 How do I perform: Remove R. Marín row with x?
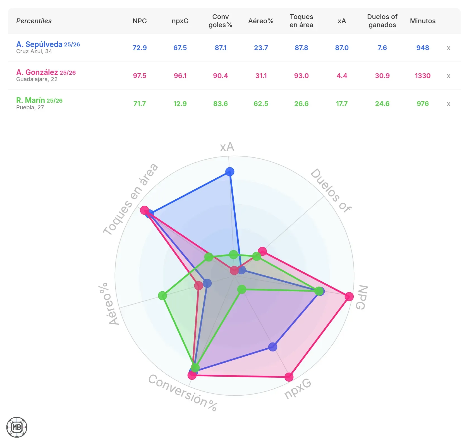coord(448,104)
